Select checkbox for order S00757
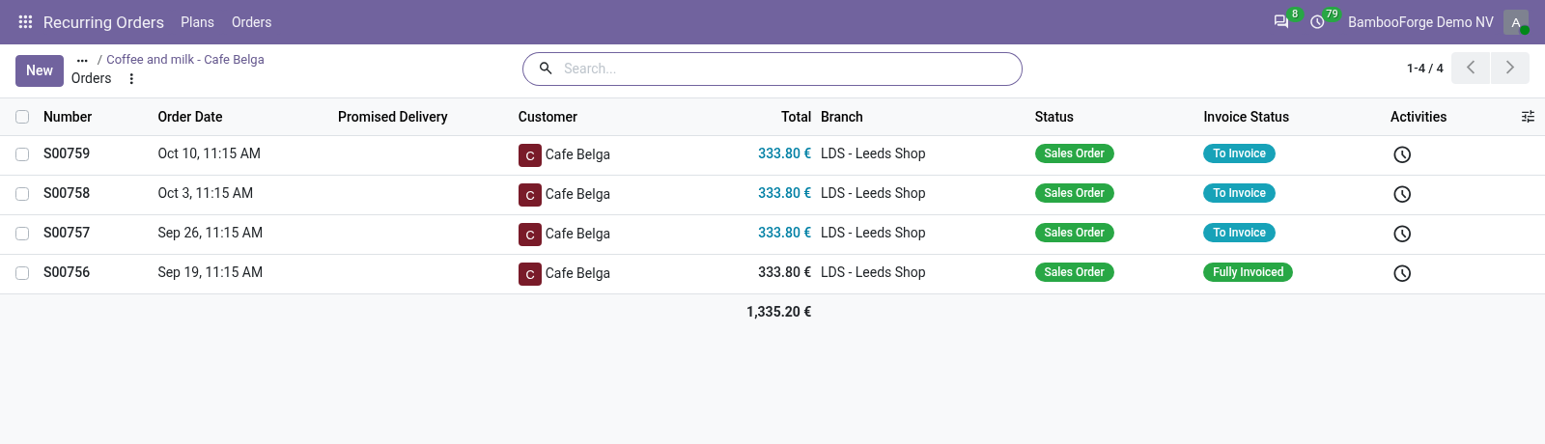1545x444 pixels. tap(22, 234)
